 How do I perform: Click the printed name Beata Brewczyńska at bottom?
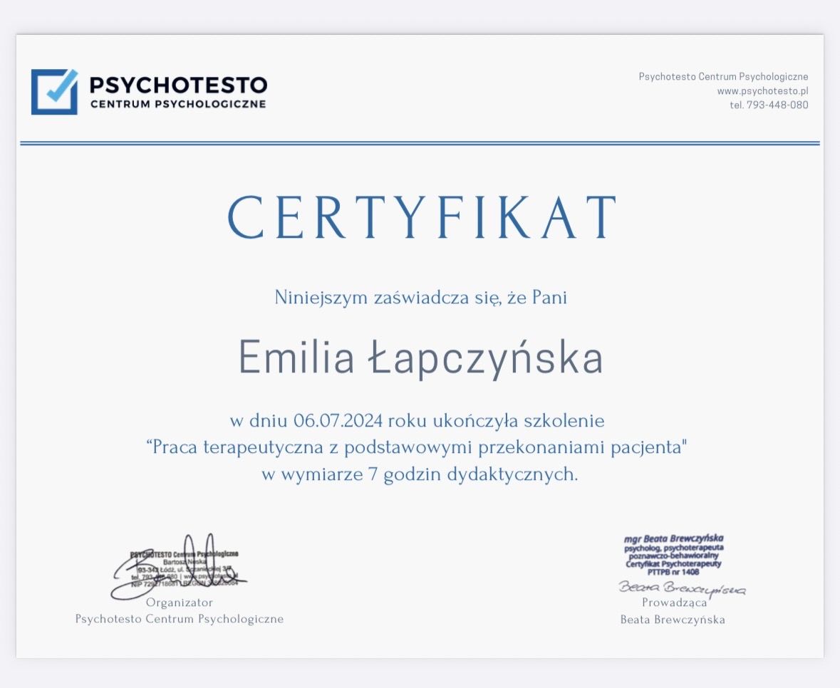(673, 620)
